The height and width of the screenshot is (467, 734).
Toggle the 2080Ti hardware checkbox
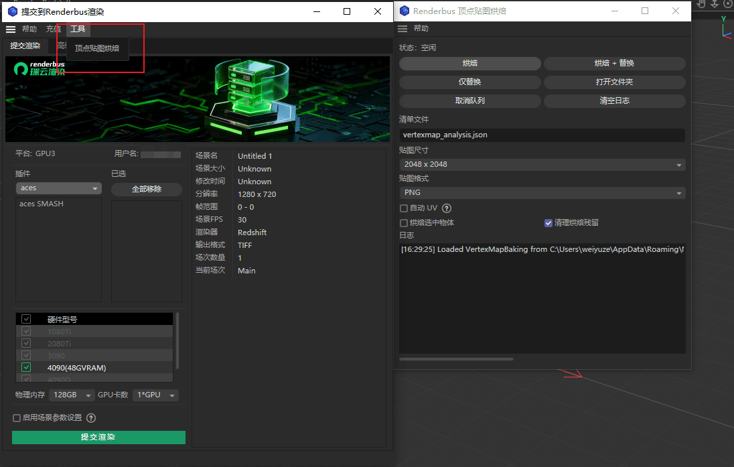pyautogui.click(x=26, y=343)
